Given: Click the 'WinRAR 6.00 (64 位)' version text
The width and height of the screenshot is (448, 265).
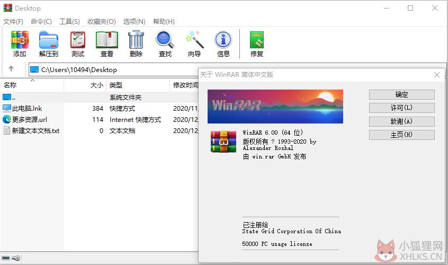Looking at the screenshot, I should pyautogui.click(x=273, y=132).
